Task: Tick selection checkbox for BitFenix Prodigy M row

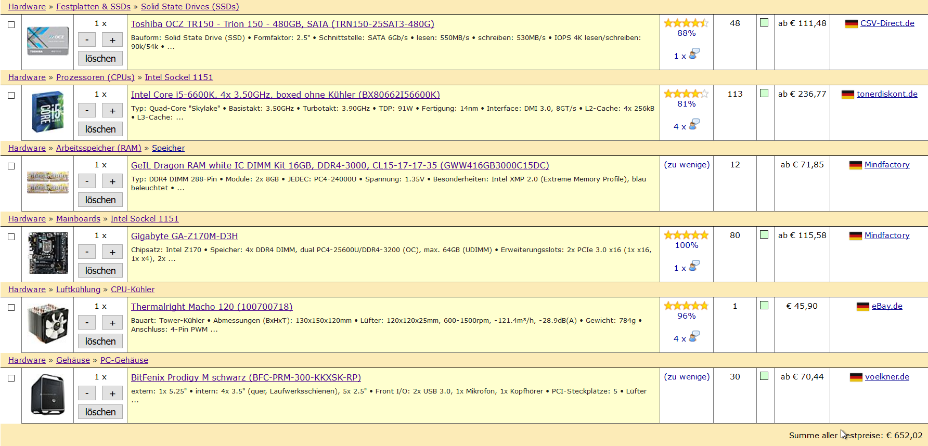Action: 11,378
